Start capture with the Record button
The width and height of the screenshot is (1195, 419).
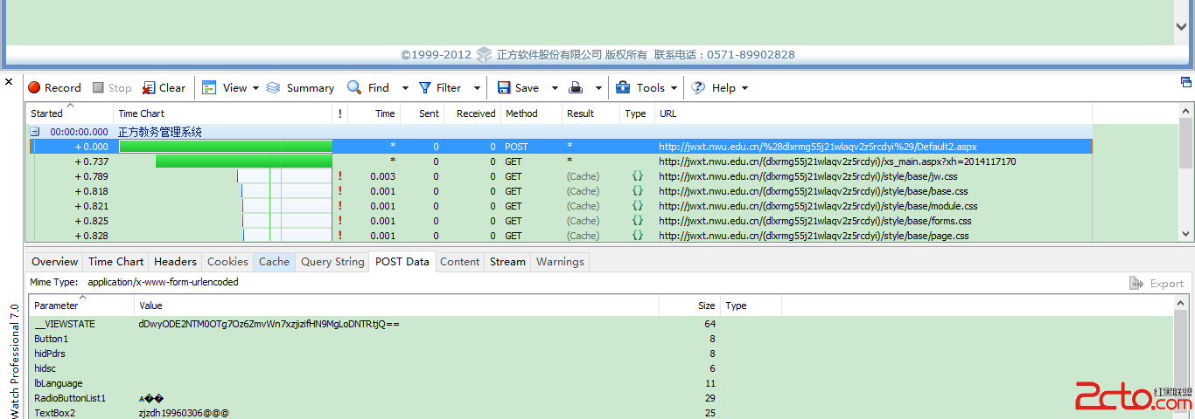[54, 87]
